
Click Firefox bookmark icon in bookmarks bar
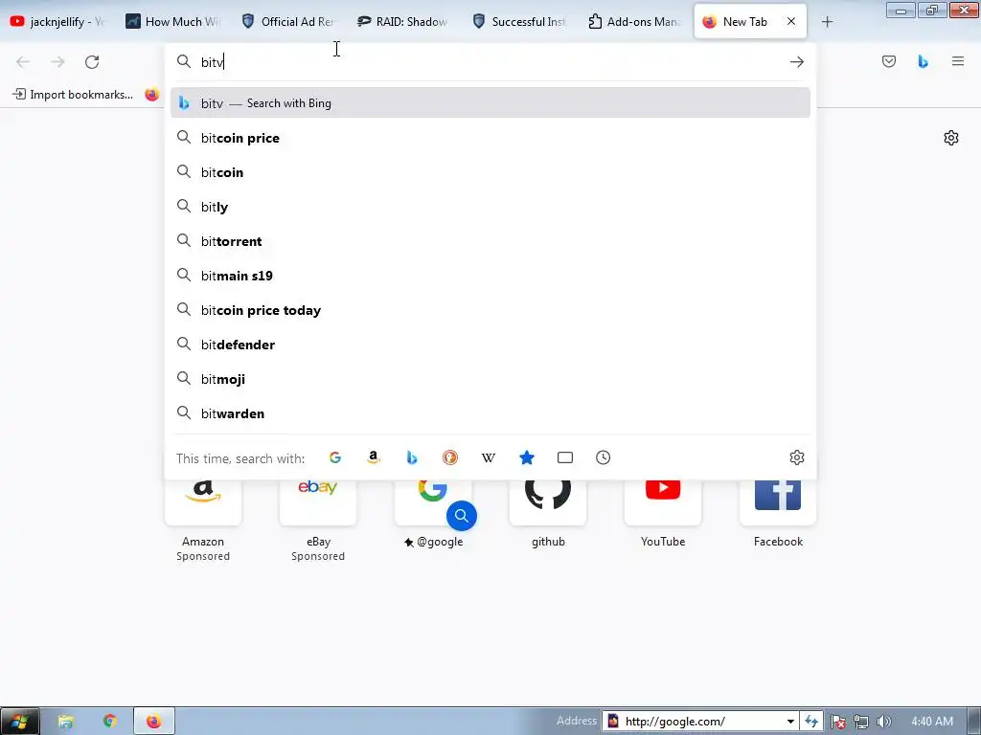click(x=152, y=95)
